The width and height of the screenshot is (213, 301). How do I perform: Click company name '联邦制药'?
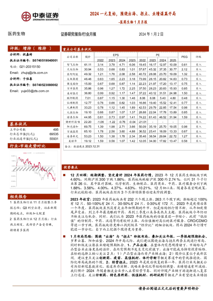point(72,98)
